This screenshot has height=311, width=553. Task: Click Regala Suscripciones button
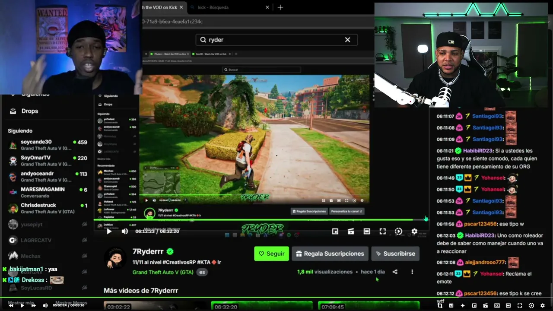(x=330, y=254)
